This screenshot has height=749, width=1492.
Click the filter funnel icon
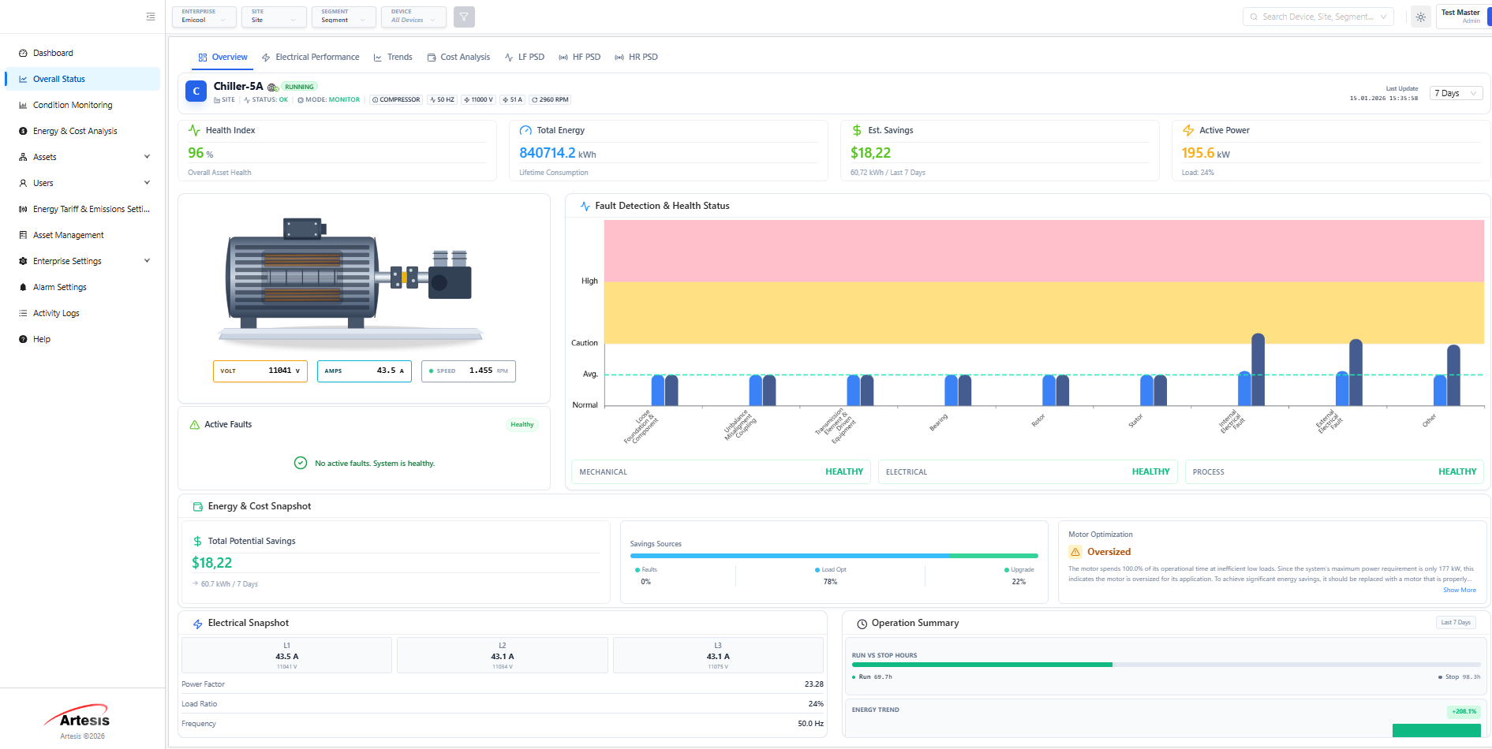click(464, 17)
